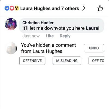Like Christina Hudler's comment

point(50,36)
